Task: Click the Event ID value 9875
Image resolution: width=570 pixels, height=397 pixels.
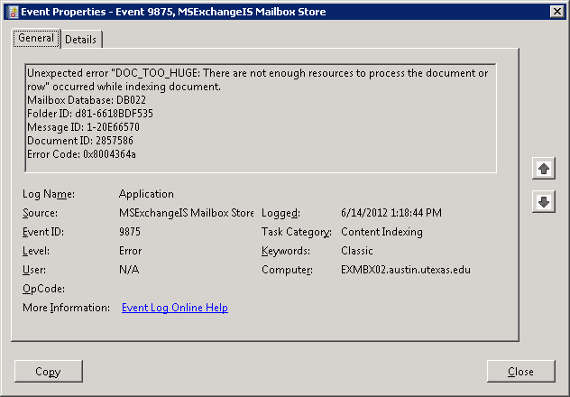Action: pyautogui.click(x=130, y=232)
